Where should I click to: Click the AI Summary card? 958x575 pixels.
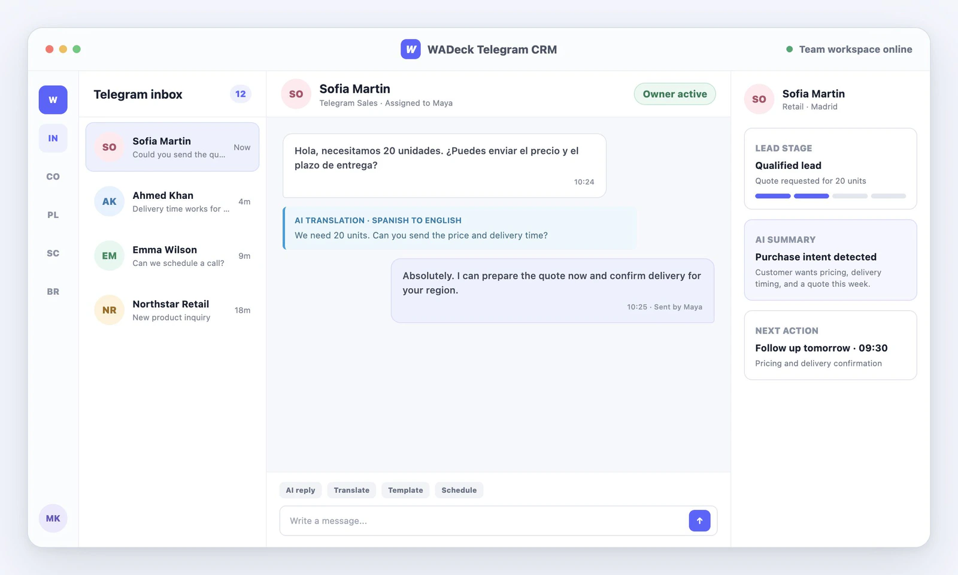(x=830, y=260)
